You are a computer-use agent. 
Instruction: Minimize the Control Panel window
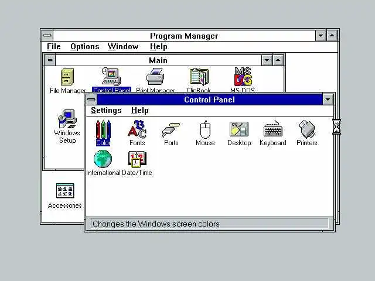[328, 100]
